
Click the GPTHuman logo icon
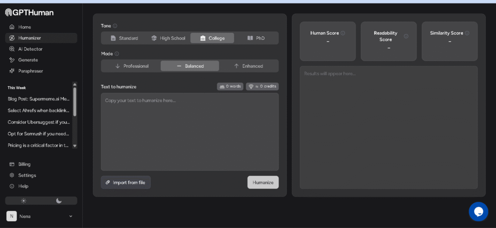coord(9,12)
